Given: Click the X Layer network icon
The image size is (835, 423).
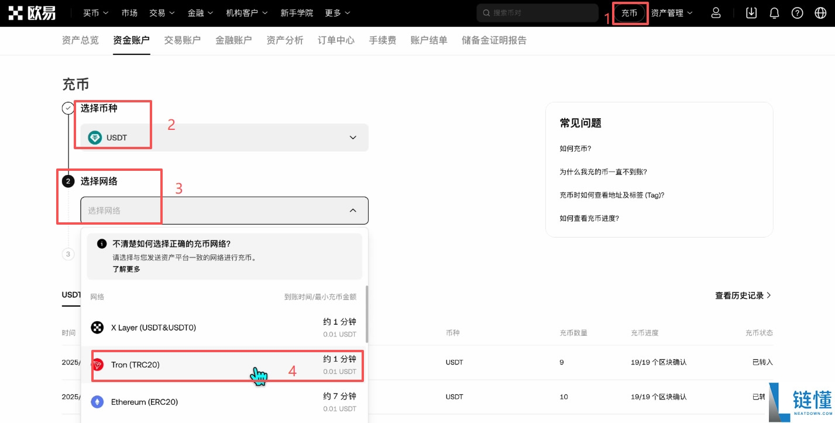Looking at the screenshot, I should click(97, 328).
